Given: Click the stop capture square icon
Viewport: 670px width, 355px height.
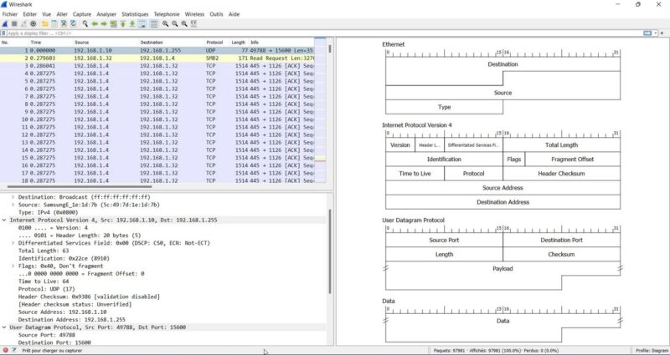Looking at the screenshot, I should [x=13, y=24].
